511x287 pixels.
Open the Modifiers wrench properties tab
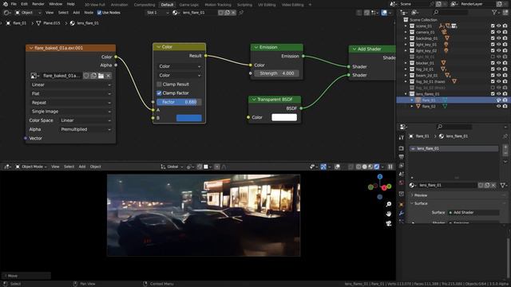pyautogui.click(x=401, y=213)
